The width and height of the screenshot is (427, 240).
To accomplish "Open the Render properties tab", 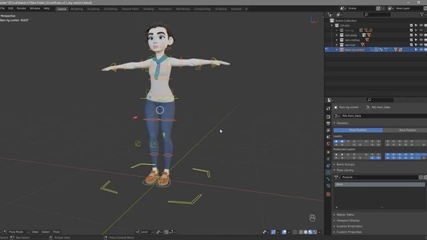I will tap(328, 117).
